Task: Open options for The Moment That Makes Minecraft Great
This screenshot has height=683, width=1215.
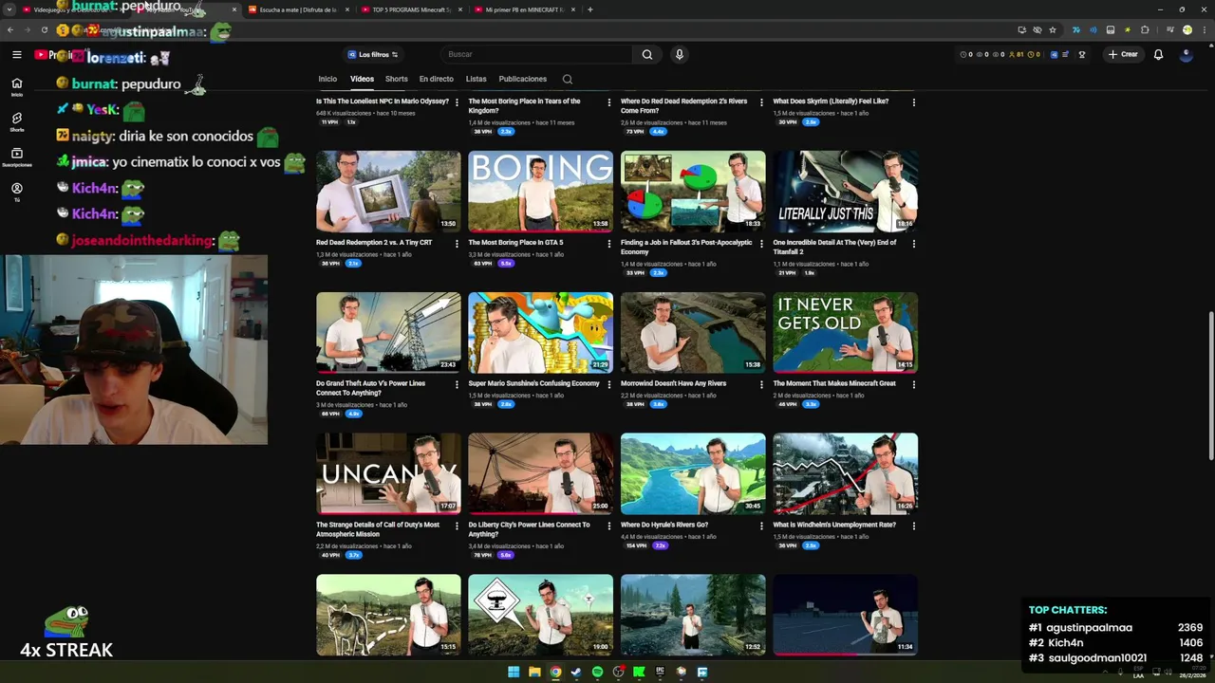Action: [x=913, y=385]
